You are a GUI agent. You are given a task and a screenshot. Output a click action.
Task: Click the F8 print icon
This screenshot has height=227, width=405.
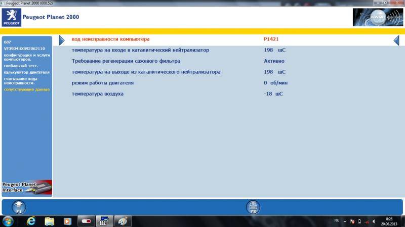tap(253, 207)
